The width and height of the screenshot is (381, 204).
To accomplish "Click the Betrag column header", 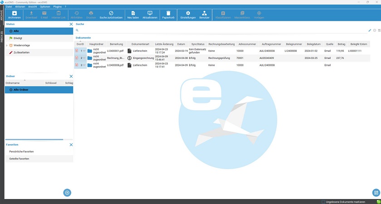I will tap(341, 44).
